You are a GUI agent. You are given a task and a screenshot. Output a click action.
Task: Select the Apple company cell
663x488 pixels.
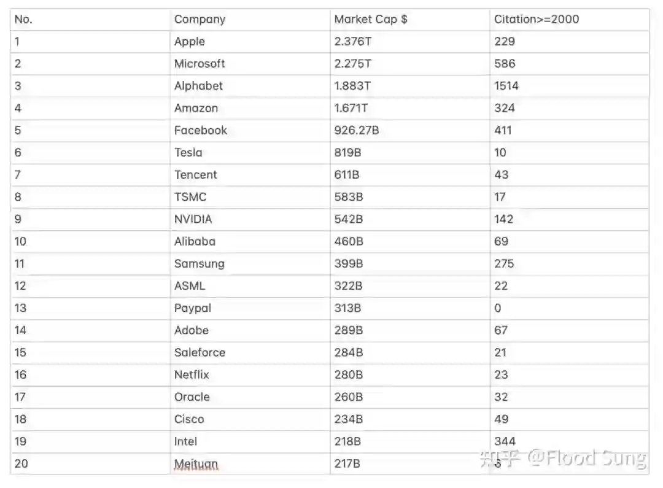point(190,42)
